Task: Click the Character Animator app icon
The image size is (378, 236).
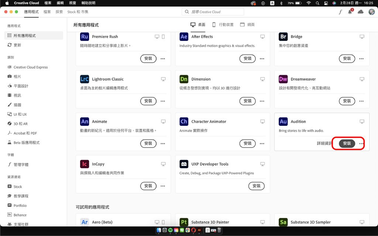Action: click(x=184, y=121)
